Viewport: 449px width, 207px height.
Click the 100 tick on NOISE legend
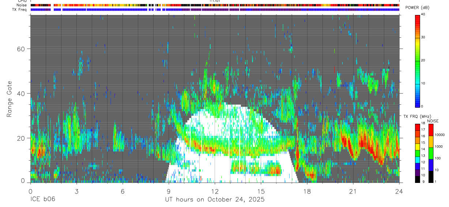(438, 159)
